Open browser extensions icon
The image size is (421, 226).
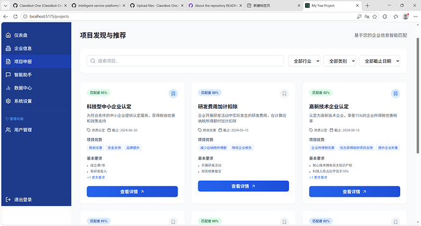[385, 16]
